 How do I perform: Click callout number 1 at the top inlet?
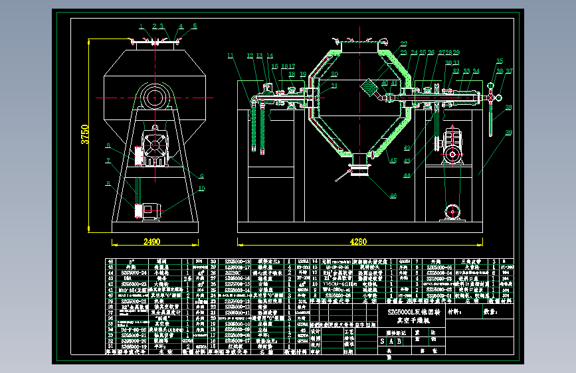click(x=141, y=26)
